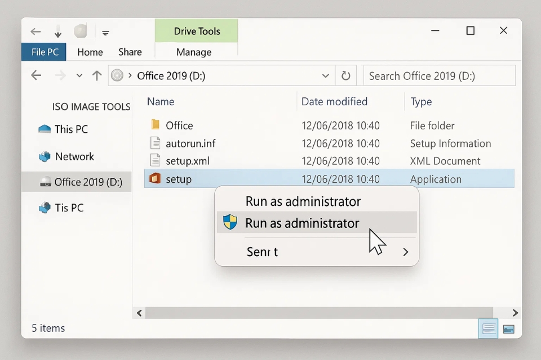Click the left arrow of the horizontal scrollbar
Screen dimensions: 541x360
139,313
